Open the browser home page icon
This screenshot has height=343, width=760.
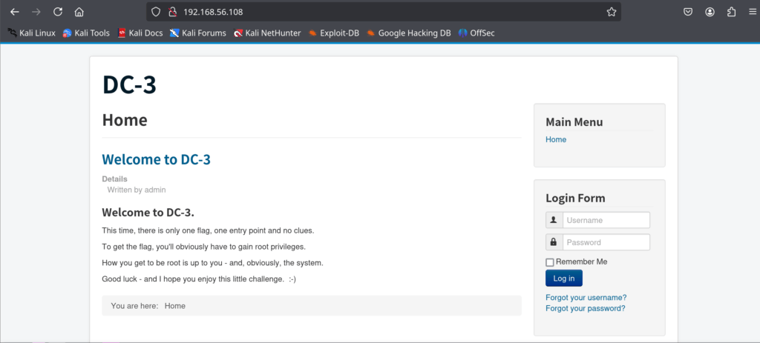[79, 12]
